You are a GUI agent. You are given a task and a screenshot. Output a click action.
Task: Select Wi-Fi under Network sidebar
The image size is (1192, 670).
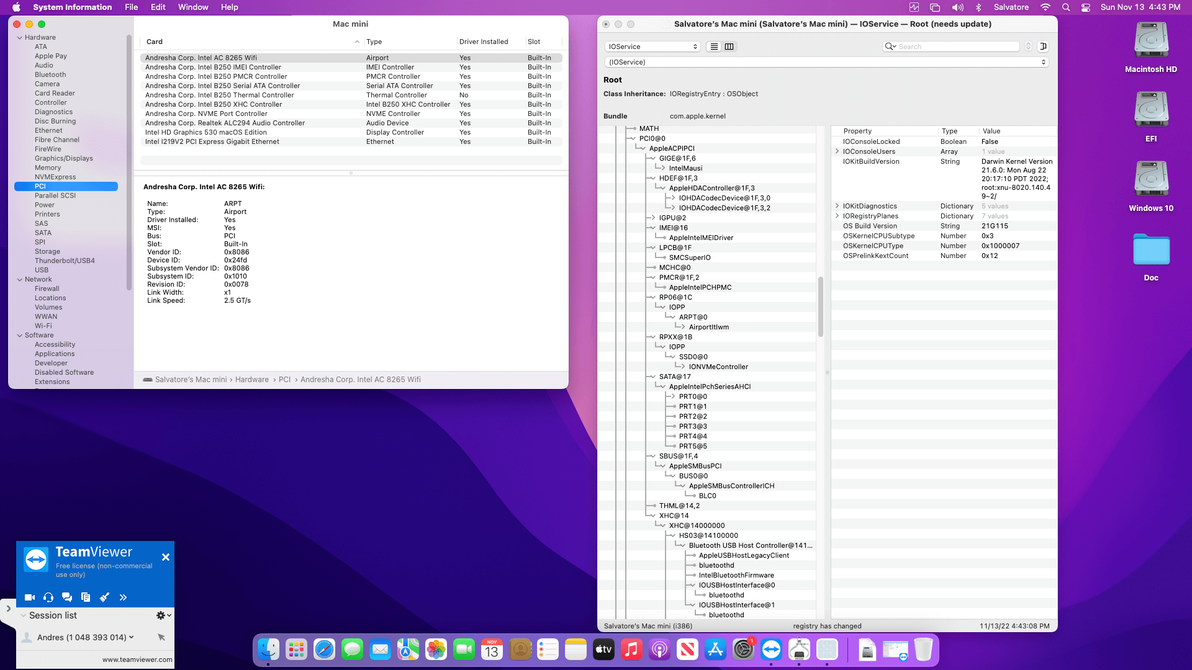click(43, 326)
